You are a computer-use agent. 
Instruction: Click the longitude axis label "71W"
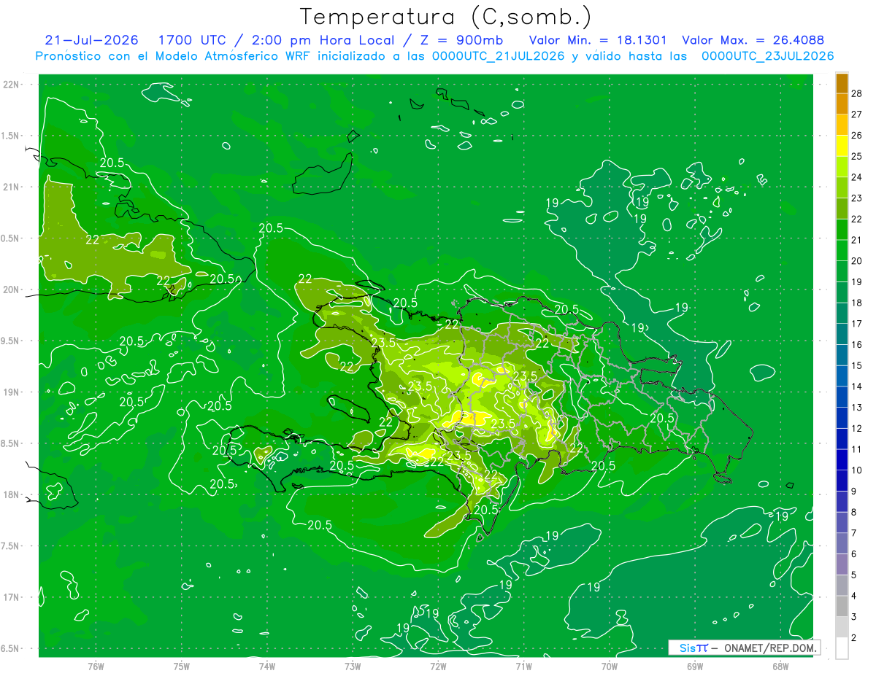click(x=523, y=667)
